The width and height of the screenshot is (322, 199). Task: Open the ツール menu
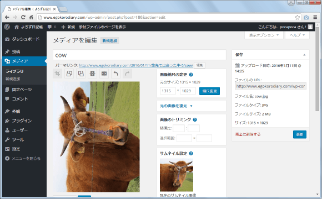[24, 139]
